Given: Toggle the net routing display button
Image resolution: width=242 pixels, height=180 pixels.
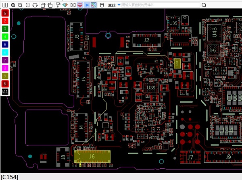Looking at the screenshot, I should click(x=93, y=5).
